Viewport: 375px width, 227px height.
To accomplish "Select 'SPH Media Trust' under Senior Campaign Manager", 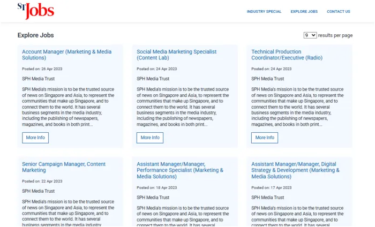I will [38, 191].
